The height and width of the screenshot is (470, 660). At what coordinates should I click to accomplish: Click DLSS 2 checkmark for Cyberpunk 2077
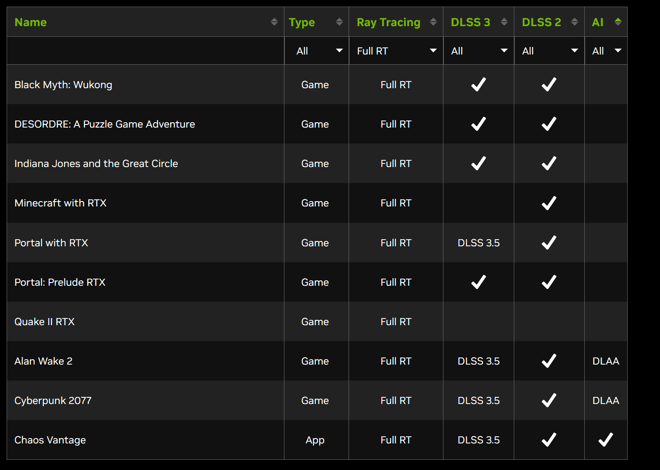549,400
